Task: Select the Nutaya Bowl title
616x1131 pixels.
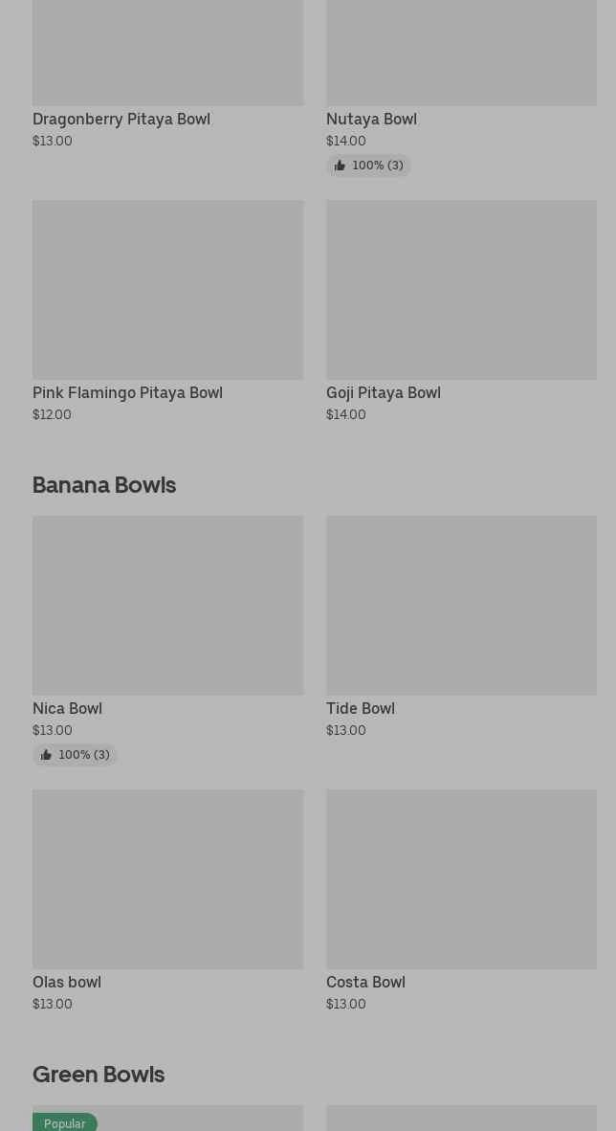Action: (x=371, y=119)
